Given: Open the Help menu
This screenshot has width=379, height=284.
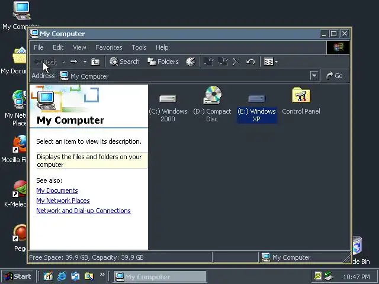Looking at the screenshot, I should tap(162, 47).
